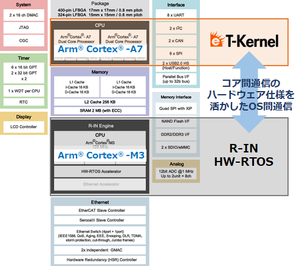Click the large "R-IN HW-RTOS" label
The height and width of the screenshot is (266, 302).
tap(244, 155)
